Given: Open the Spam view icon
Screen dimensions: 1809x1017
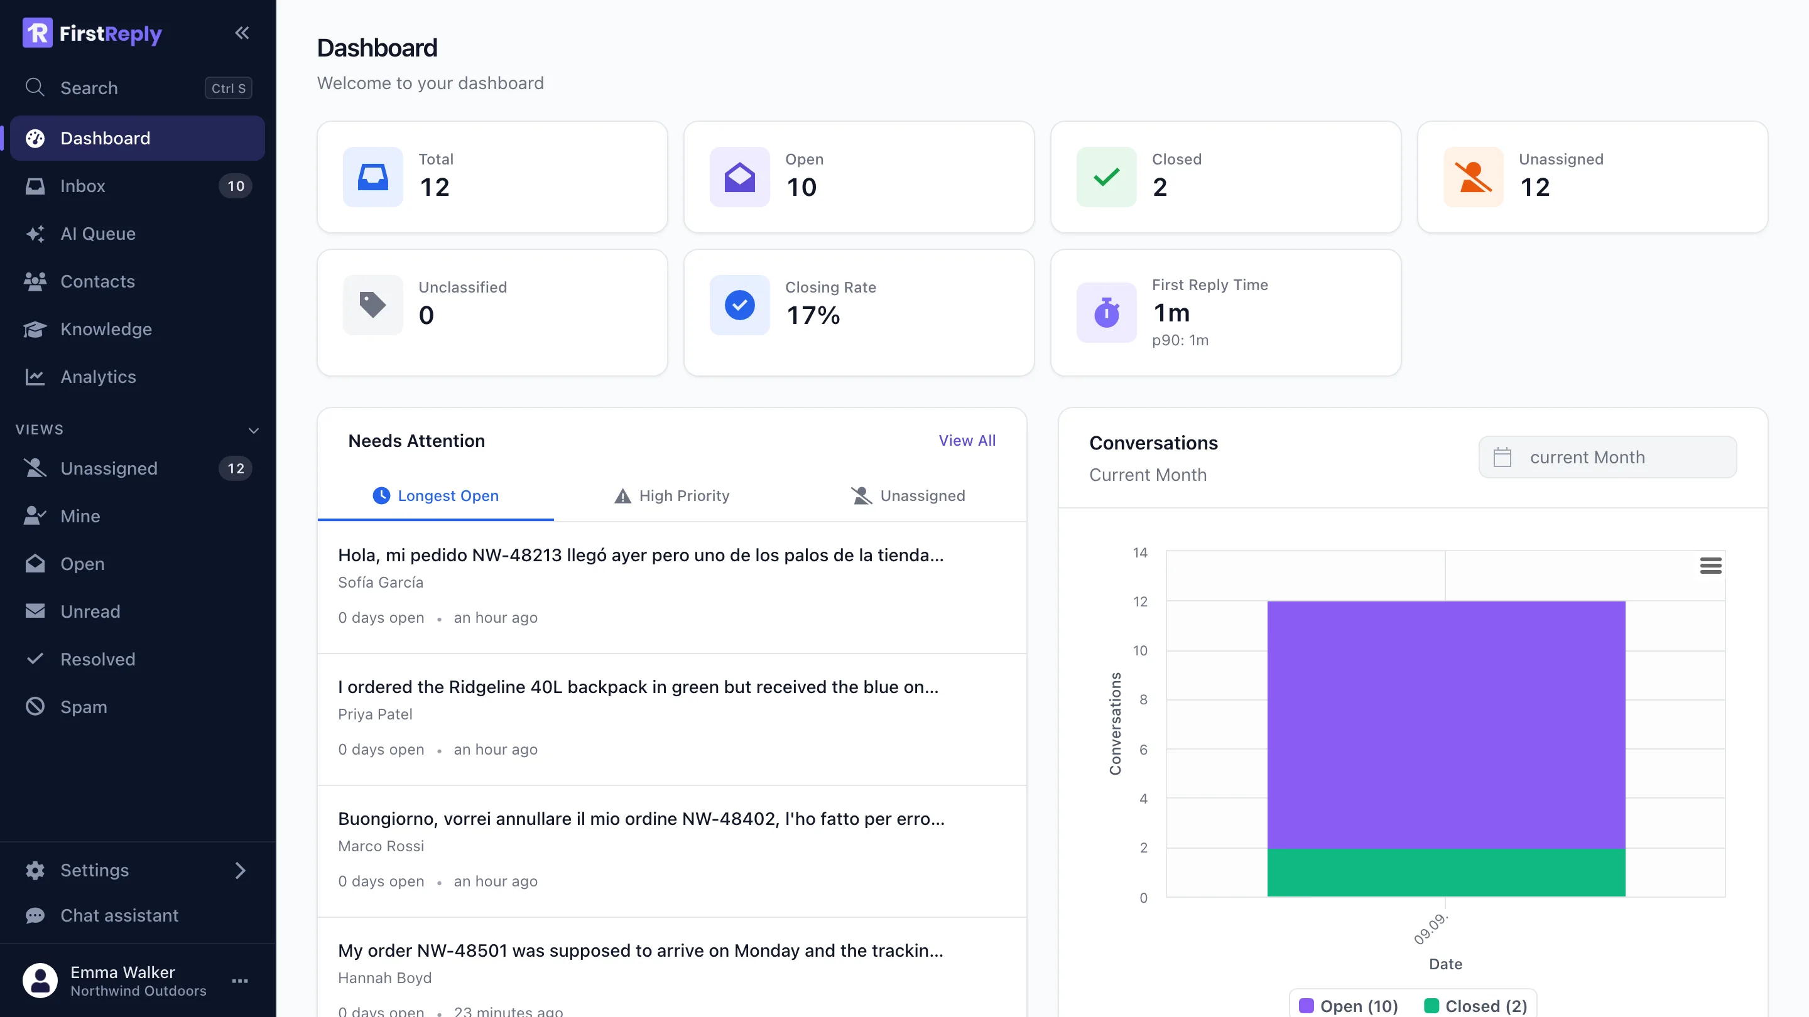Looking at the screenshot, I should coord(35,707).
